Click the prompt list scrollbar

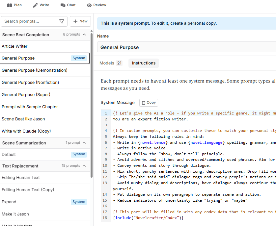pos(91,105)
